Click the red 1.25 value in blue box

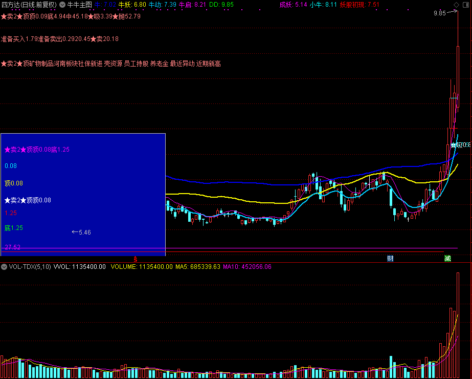click(11, 213)
